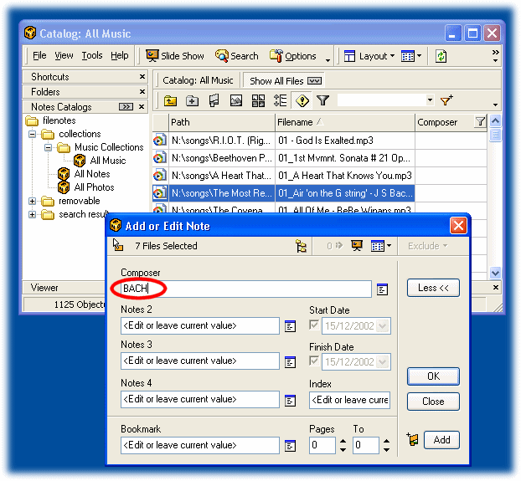Click the Slide Show toolbar icon
The width and height of the screenshot is (521, 481).
click(x=175, y=56)
